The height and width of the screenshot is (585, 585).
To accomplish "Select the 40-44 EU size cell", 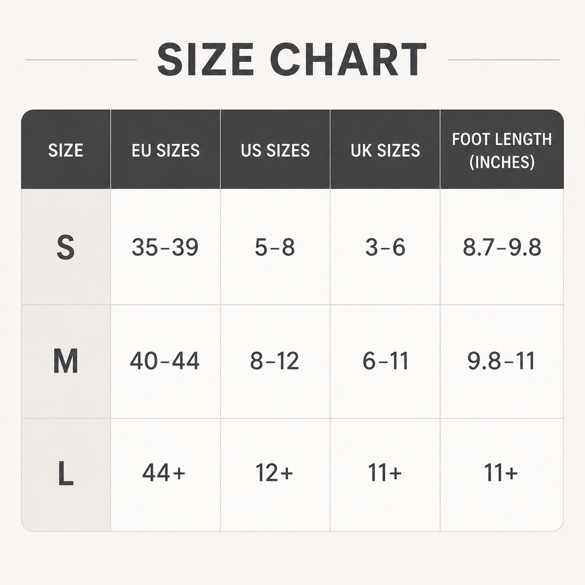I will pyautogui.click(x=165, y=361).
